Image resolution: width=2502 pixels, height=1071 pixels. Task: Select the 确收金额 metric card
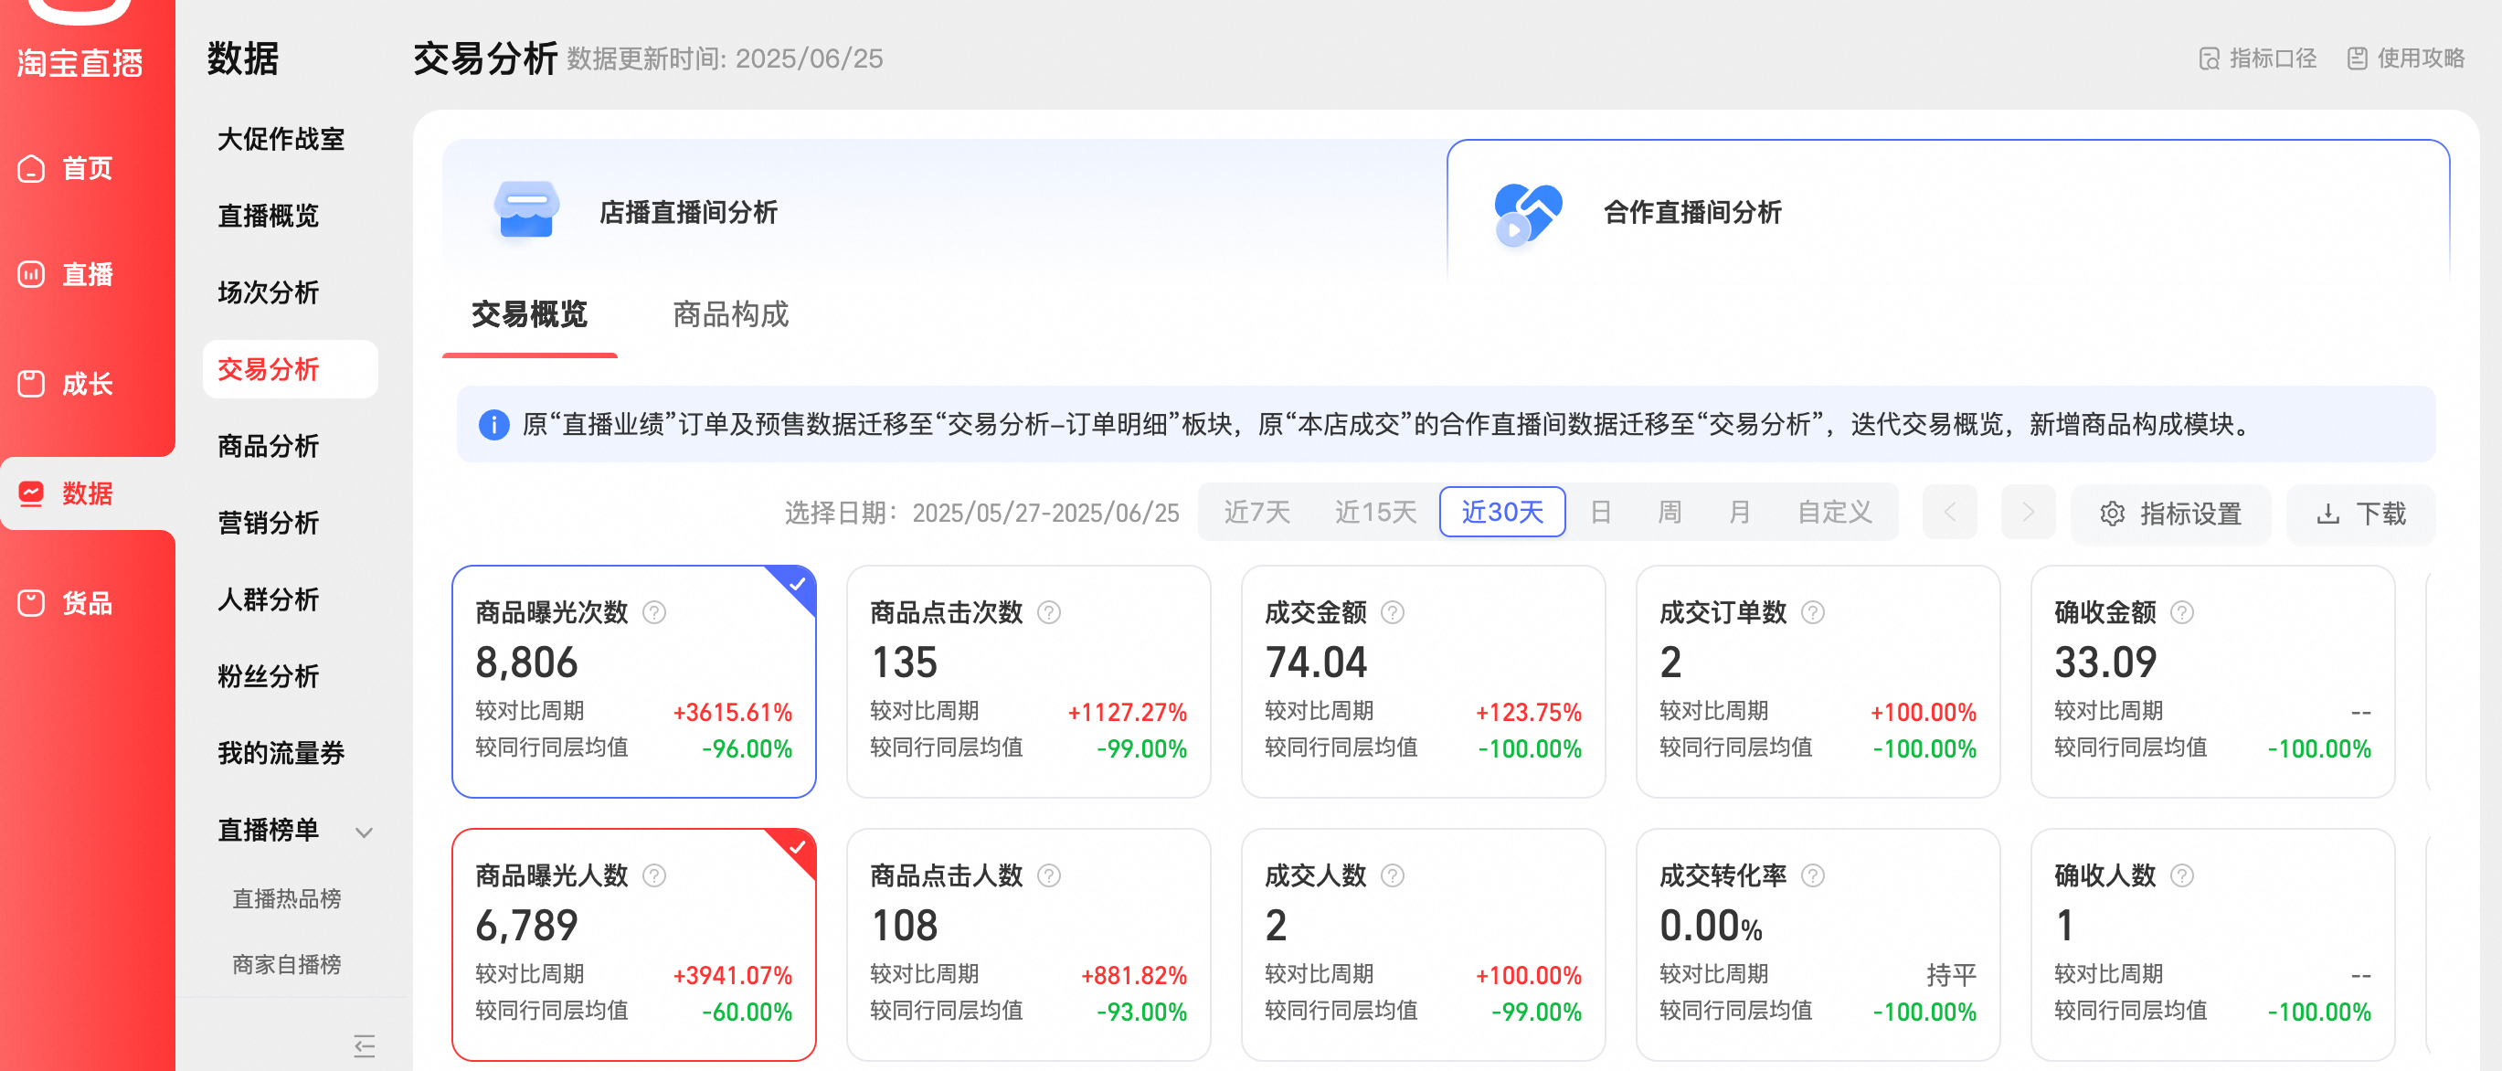click(x=2212, y=682)
